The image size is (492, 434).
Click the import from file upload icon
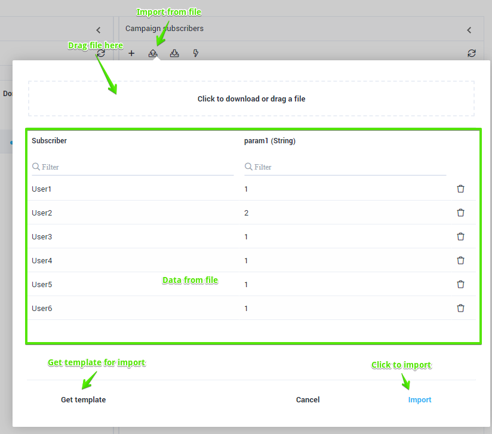point(153,53)
